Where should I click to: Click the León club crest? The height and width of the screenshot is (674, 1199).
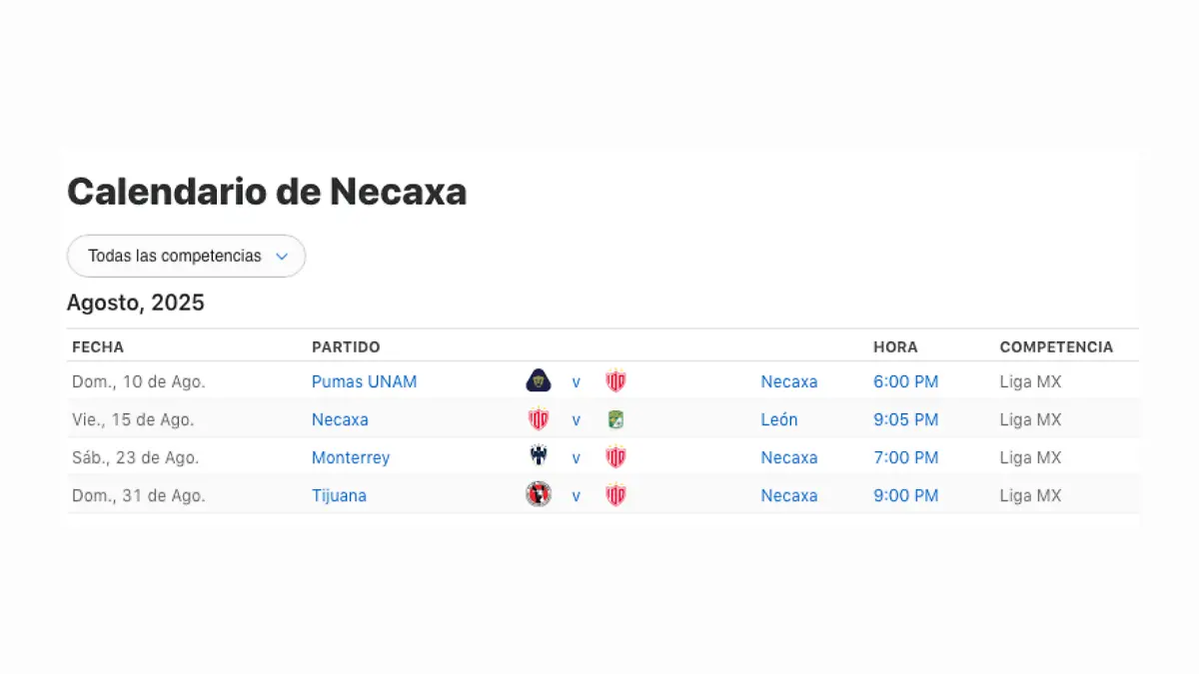615,419
